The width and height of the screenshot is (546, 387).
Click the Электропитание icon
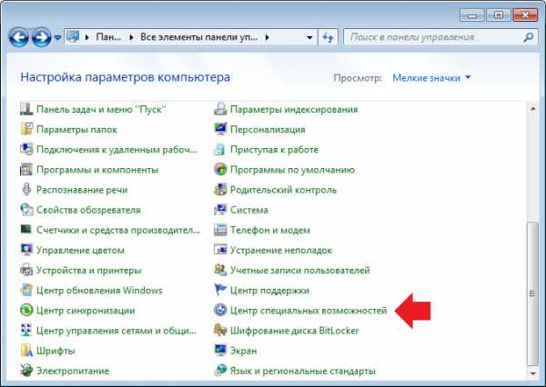(26, 371)
